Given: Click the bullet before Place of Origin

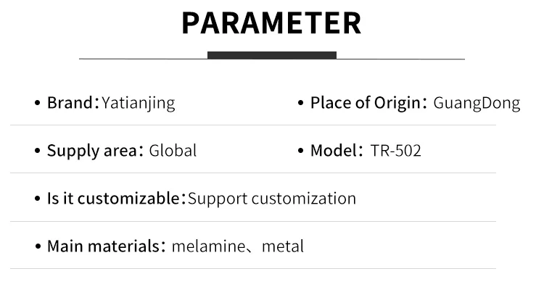Looking at the screenshot, I should (x=300, y=104).
